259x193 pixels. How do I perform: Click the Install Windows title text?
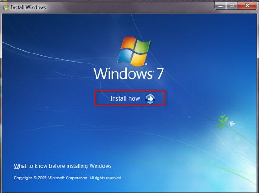29,7
